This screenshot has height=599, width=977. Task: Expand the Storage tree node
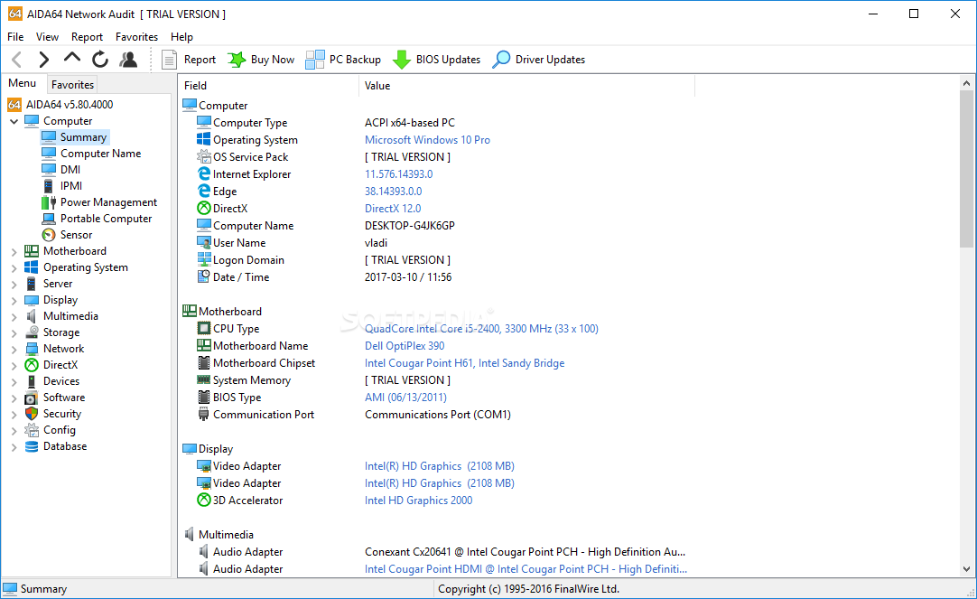[14, 332]
